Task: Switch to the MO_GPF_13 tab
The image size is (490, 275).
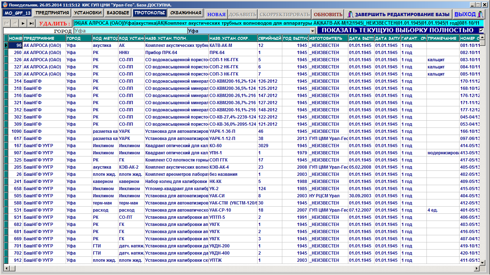Action: point(18,13)
